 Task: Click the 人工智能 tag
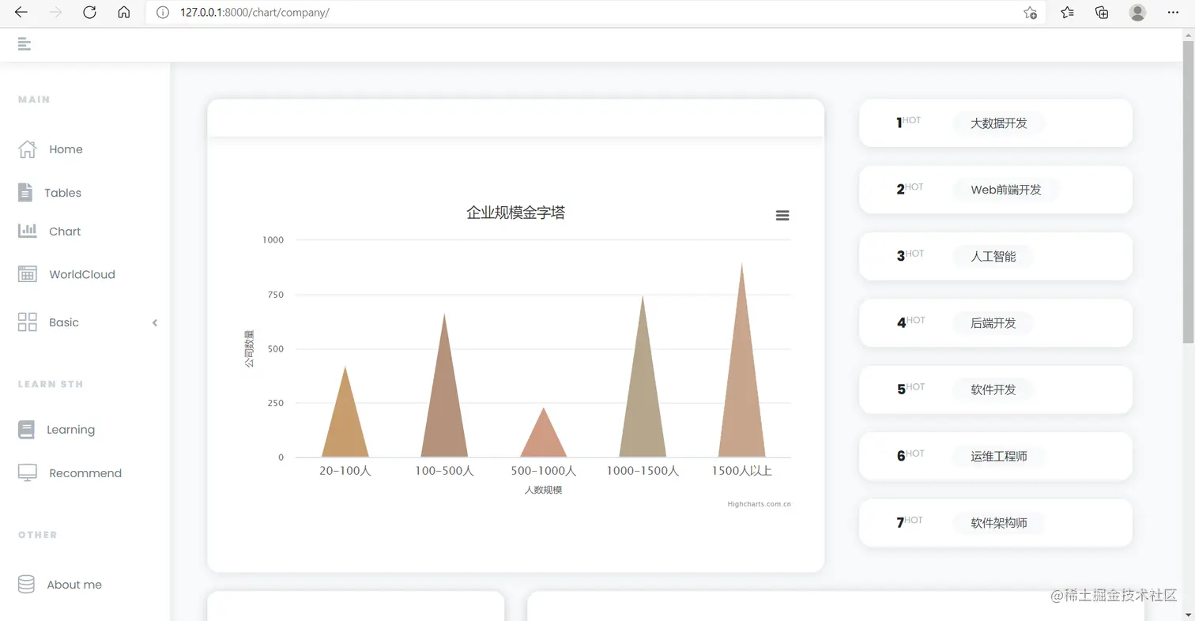pos(993,256)
